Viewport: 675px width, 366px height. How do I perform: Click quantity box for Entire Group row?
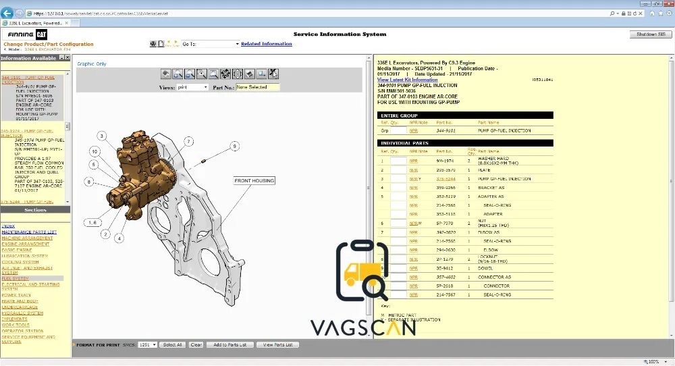pyautogui.click(x=398, y=130)
